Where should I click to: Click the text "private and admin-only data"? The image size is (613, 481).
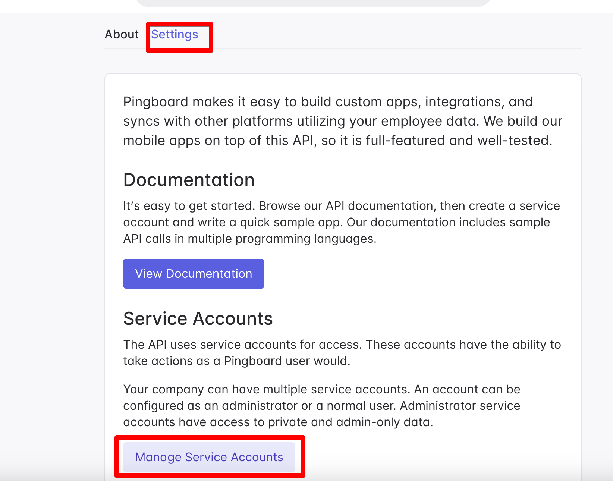350,422
